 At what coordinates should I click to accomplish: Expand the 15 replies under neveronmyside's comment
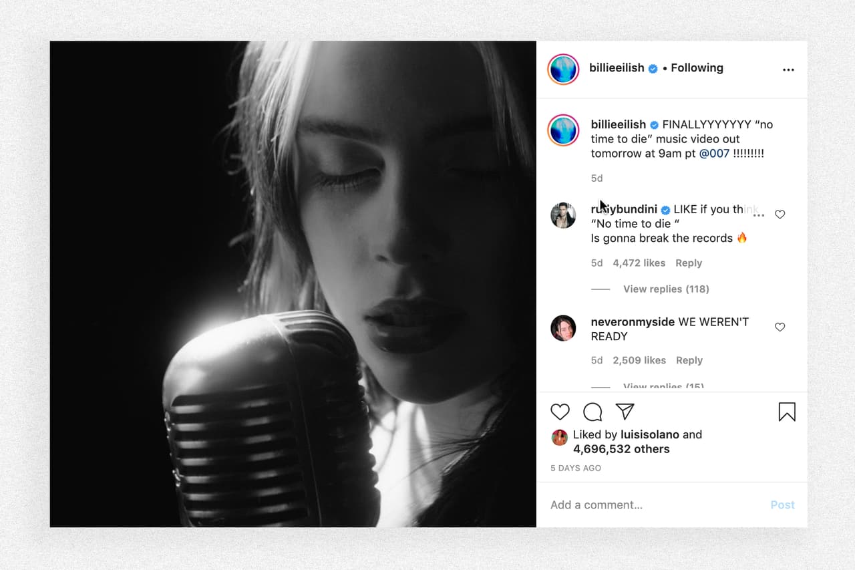[663, 386]
